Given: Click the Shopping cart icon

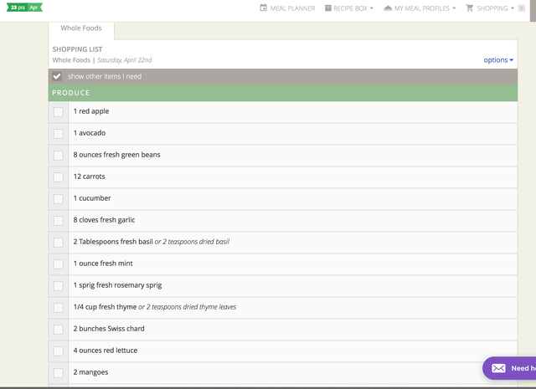Looking at the screenshot, I should [x=470, y=8].
